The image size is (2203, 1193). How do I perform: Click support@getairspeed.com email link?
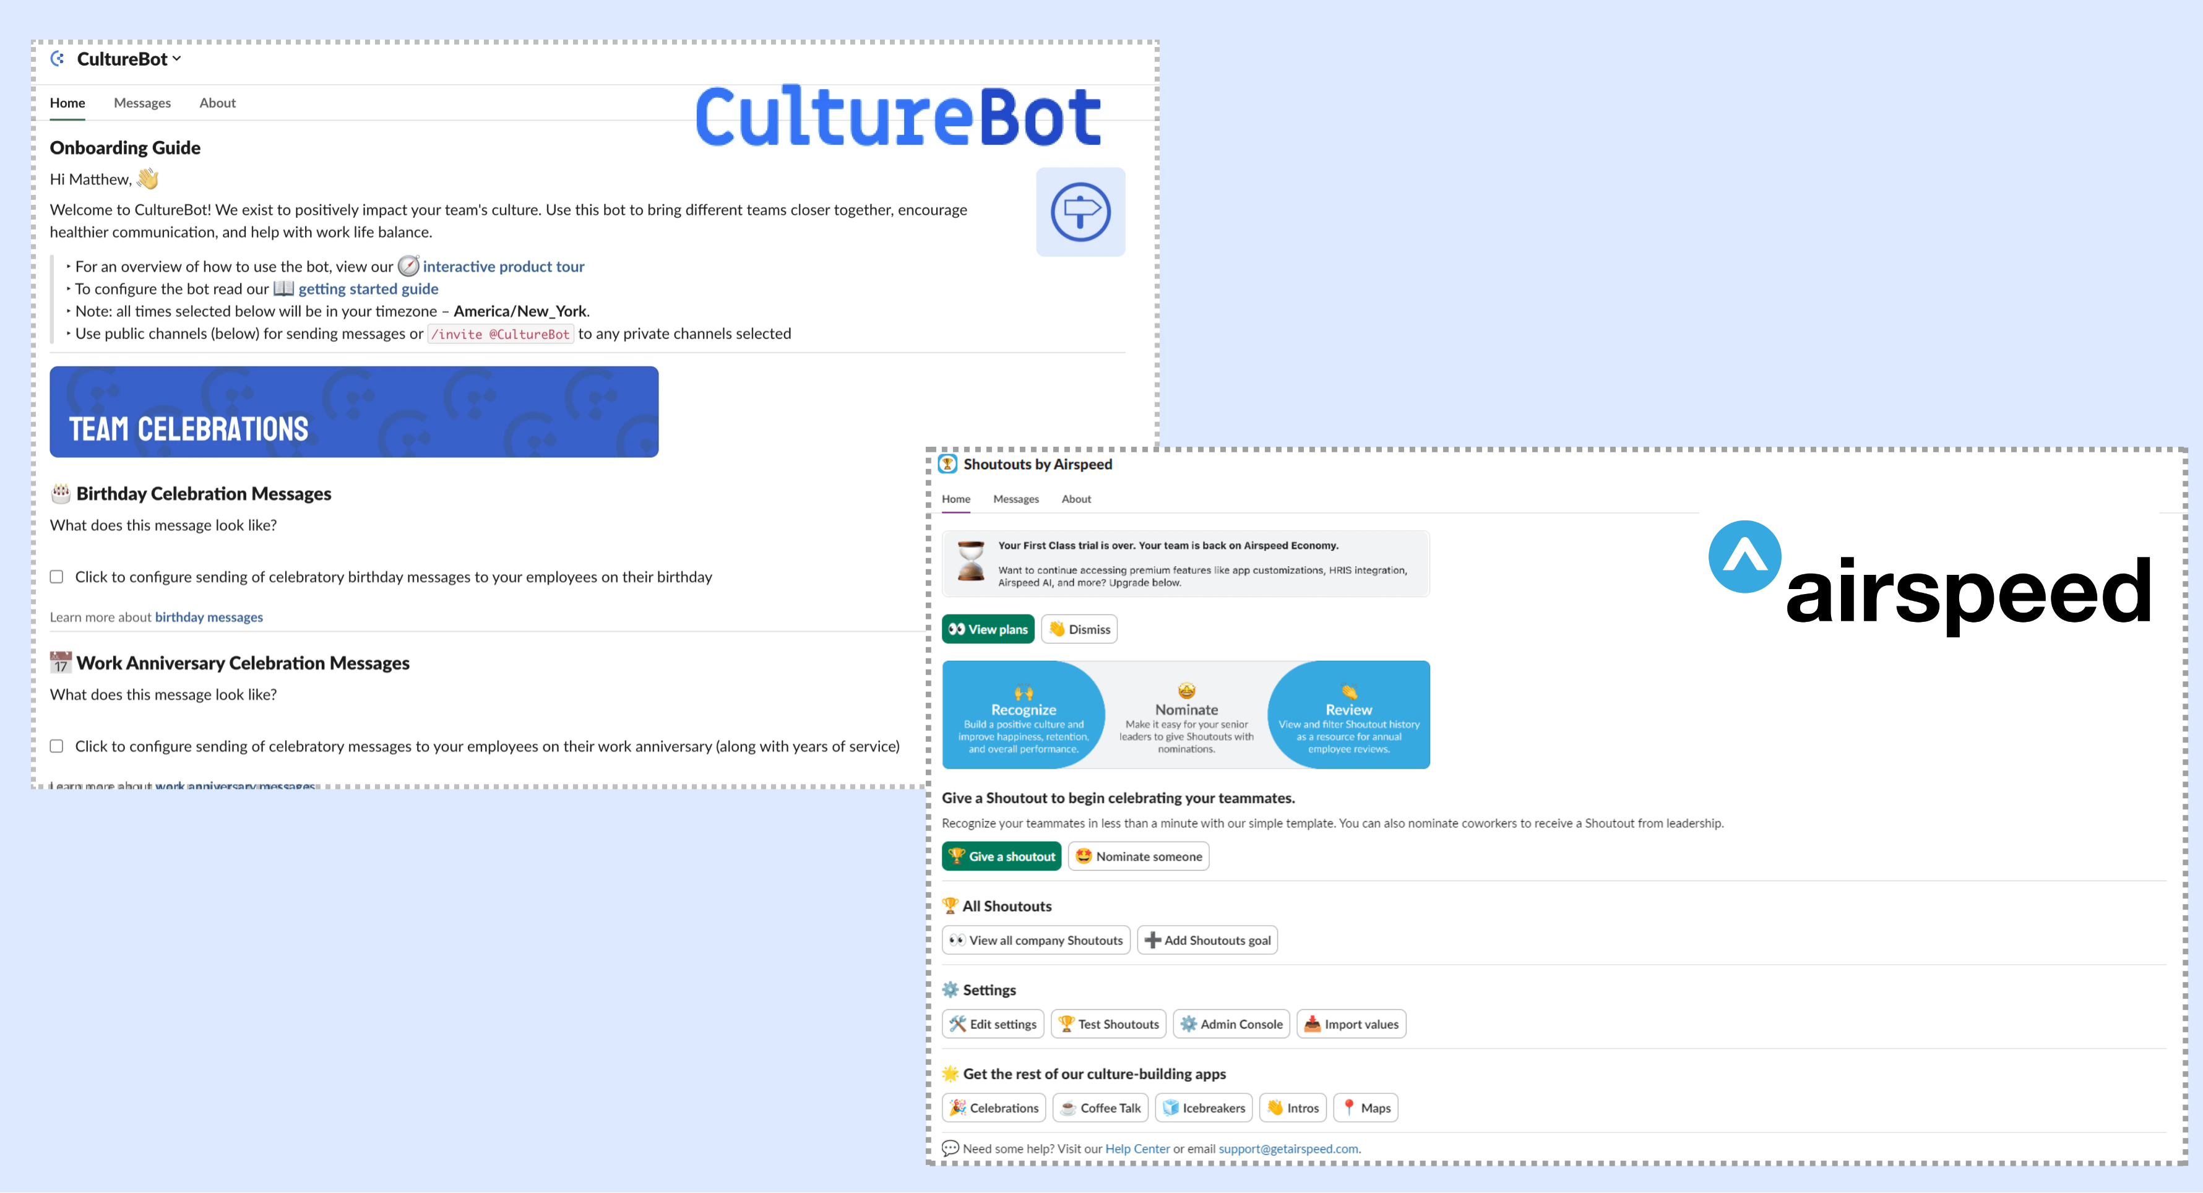pyautogui.click(x=1288, y=1148)
